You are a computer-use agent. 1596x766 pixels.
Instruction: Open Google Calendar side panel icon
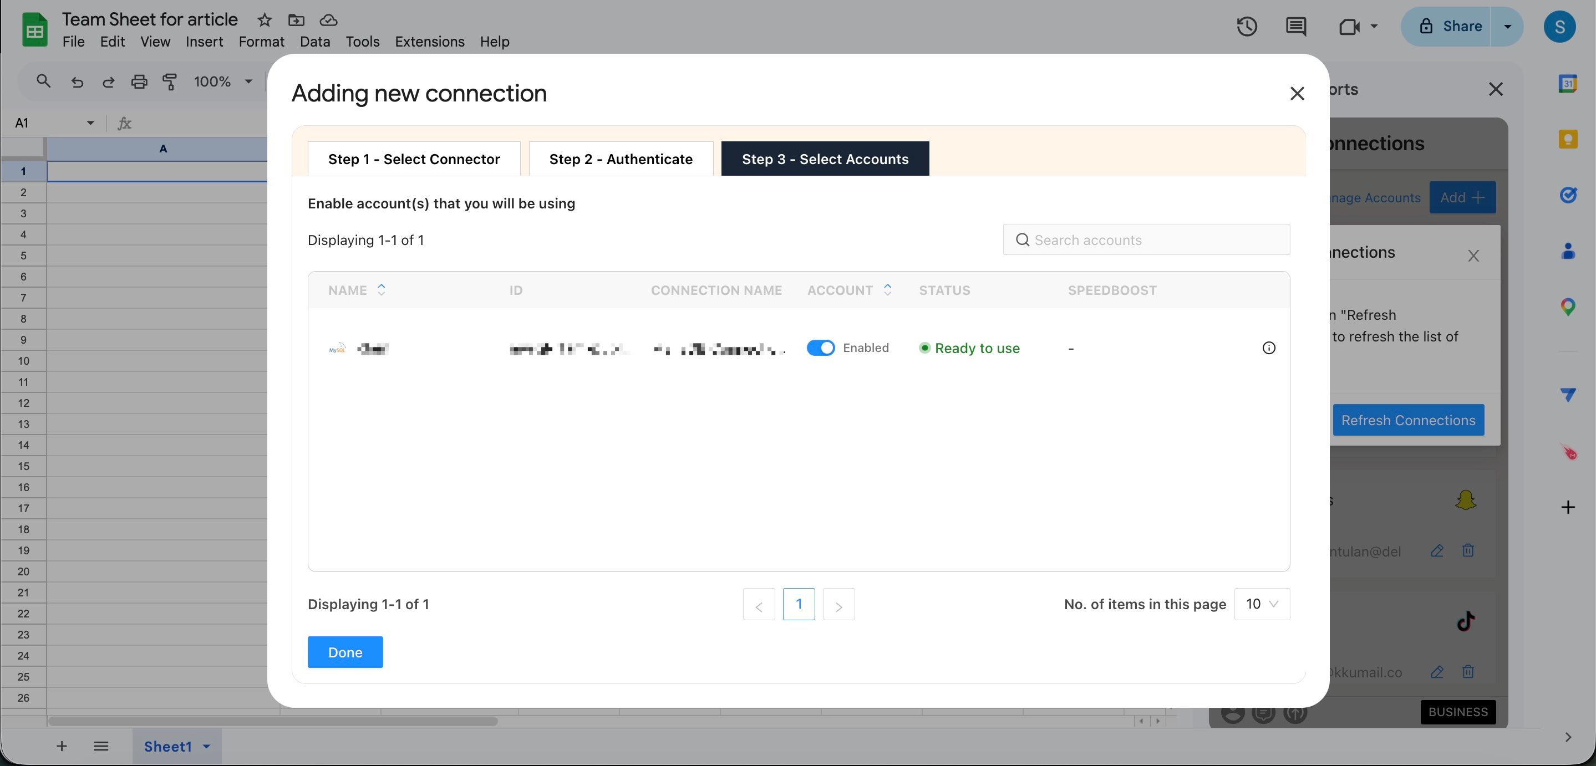point(1568,83)
